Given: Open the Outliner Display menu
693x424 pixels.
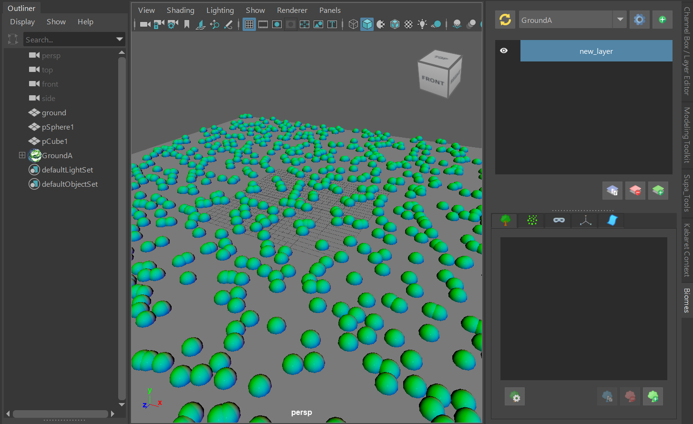Looking at the screenshot, I should [x=22, y=22].
